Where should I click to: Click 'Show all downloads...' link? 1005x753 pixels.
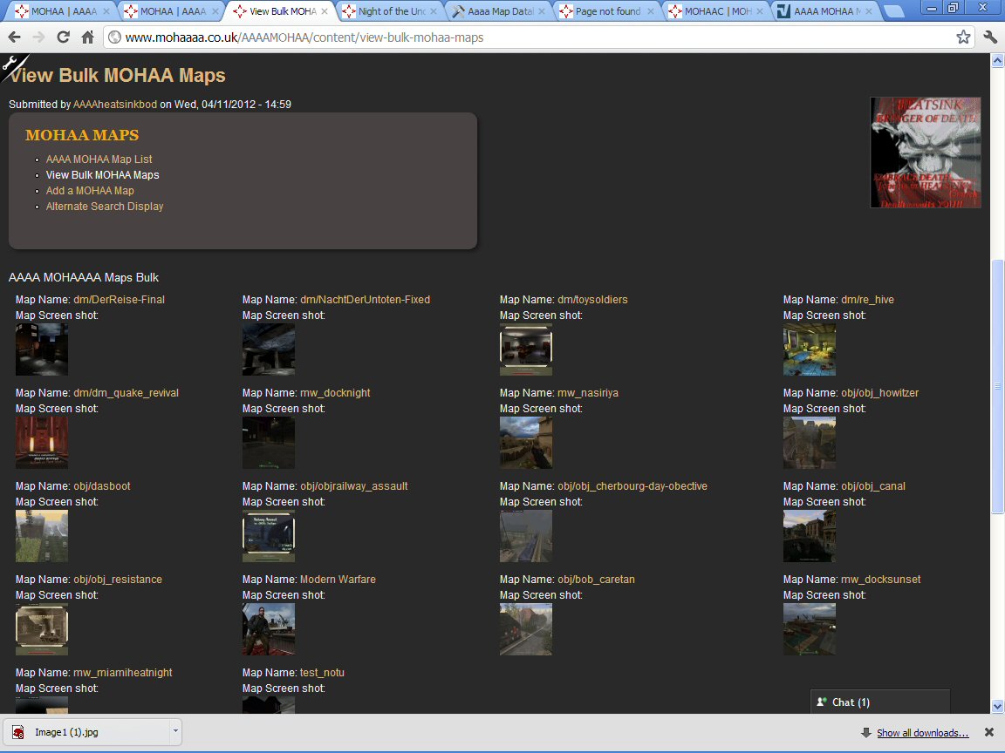(x=922, y=732)
